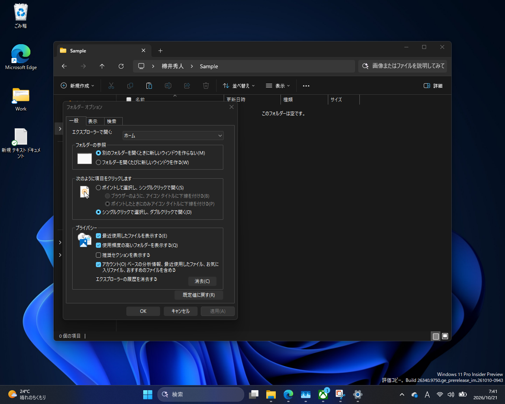Click the up-one-level arrow in Explorer
The width and height of the screenshot is (505, 404).
(102, 66)
